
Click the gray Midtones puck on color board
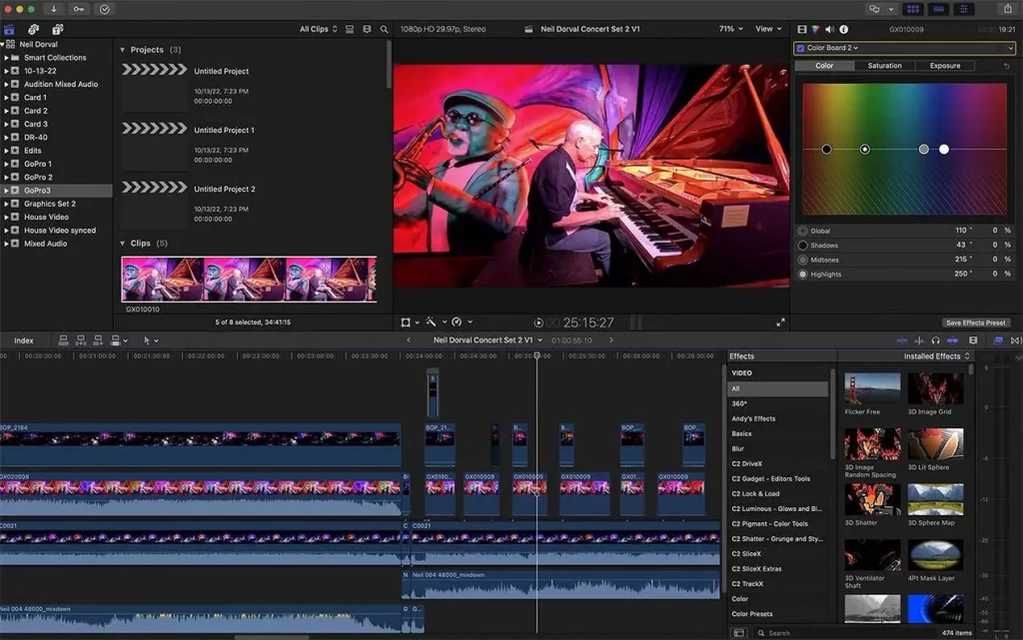[923, 149]
